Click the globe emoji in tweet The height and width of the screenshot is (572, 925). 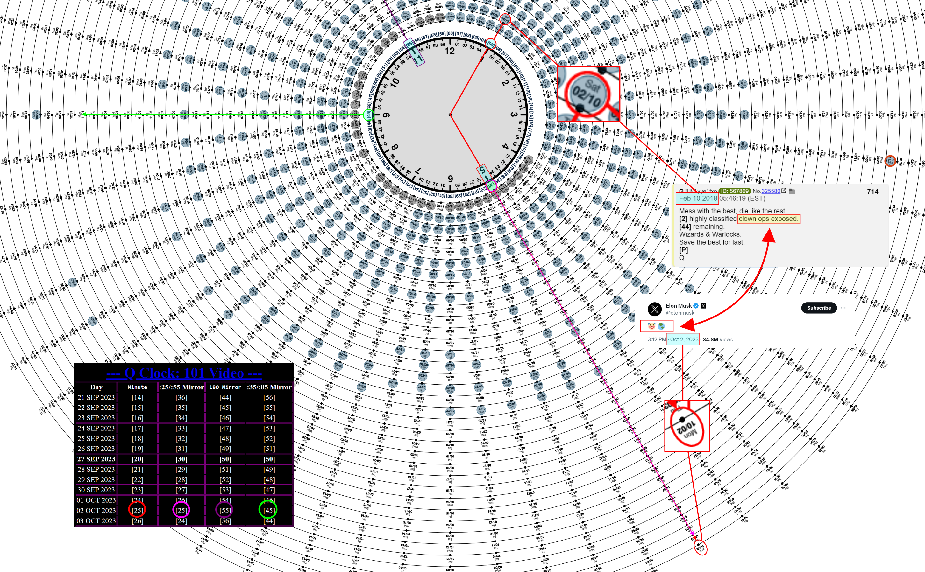[661, 326]
